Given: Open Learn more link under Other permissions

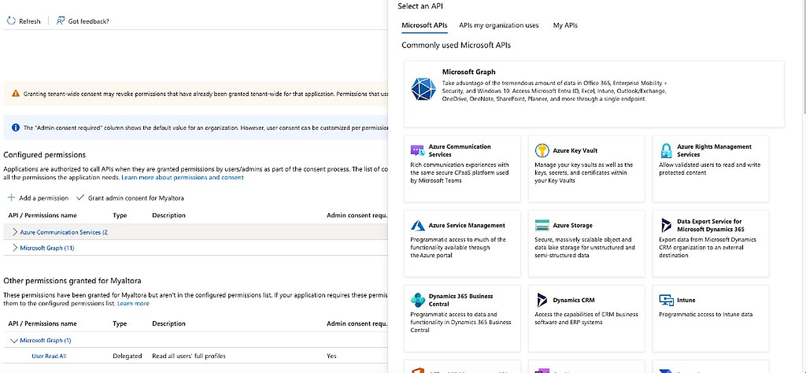Looking at the screenshot, I should click(x=133, y=303).
